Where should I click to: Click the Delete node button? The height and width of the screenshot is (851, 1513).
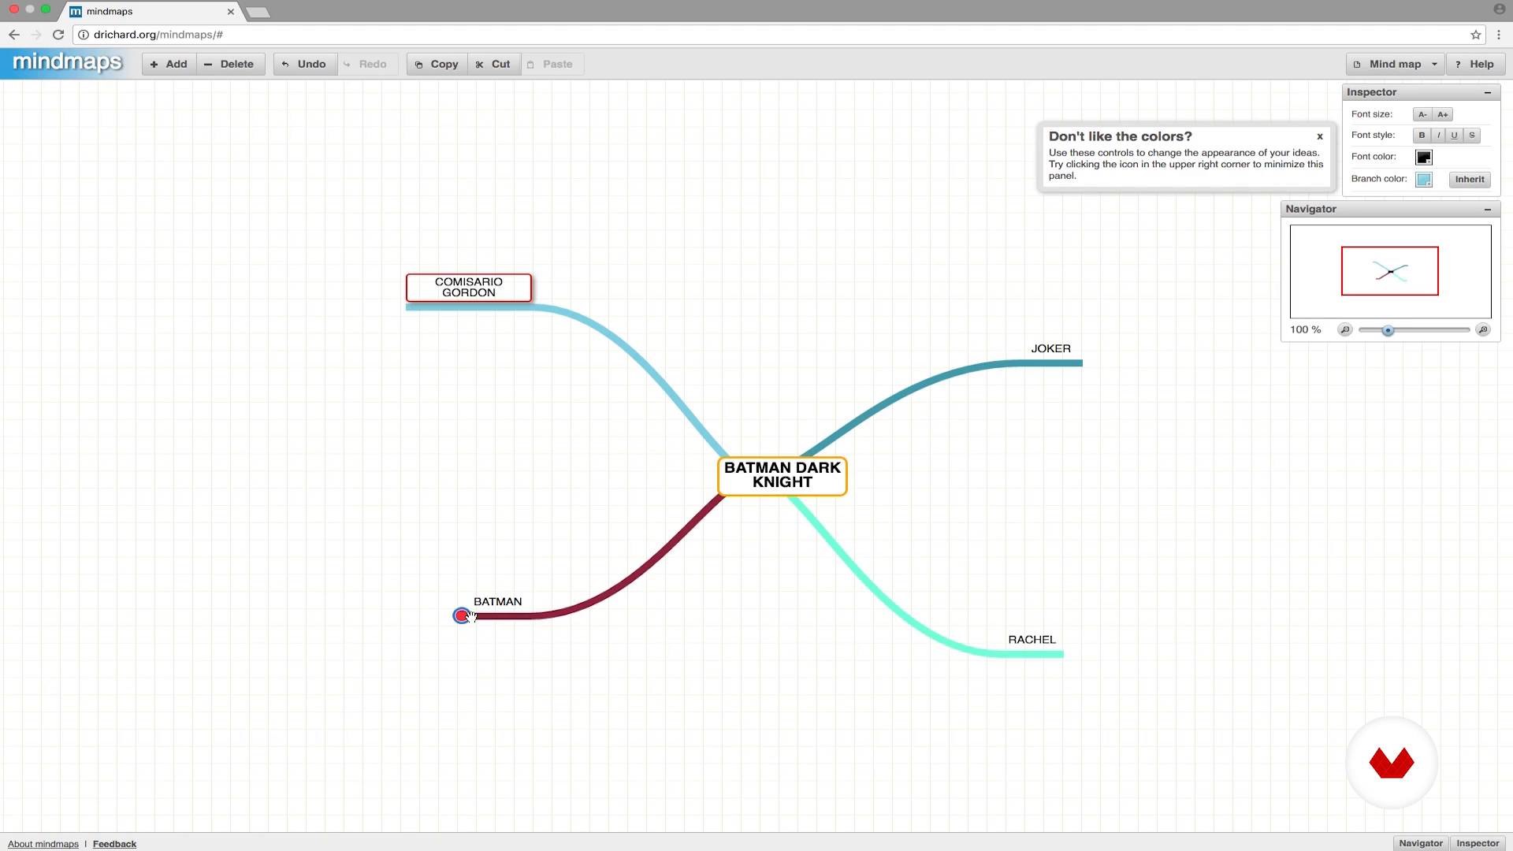[230, 64]
